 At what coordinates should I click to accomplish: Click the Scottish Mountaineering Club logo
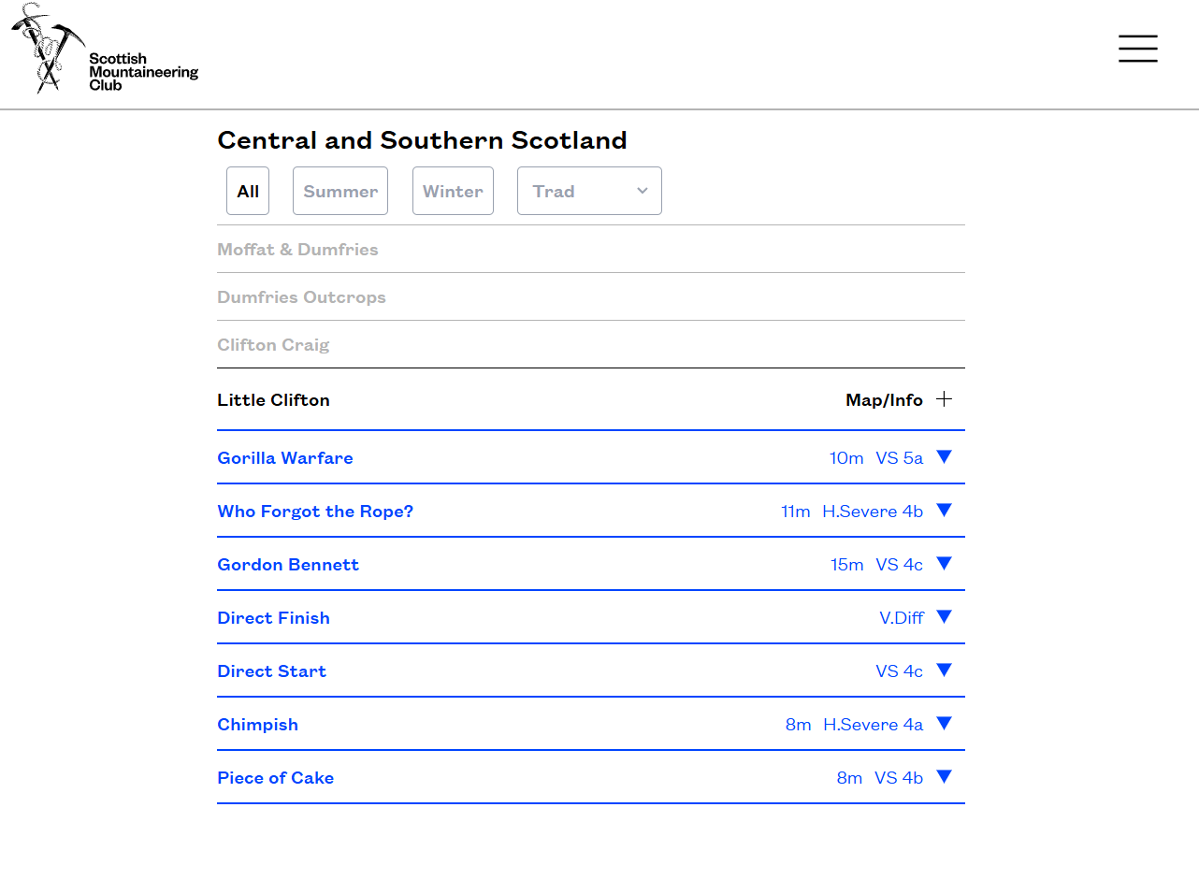tap(105, 50)
